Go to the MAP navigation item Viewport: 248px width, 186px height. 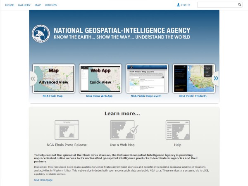(38, 5)
